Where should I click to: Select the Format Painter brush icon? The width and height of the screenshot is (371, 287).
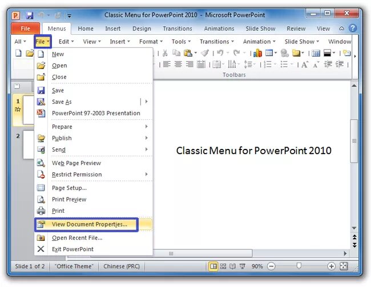205,53
